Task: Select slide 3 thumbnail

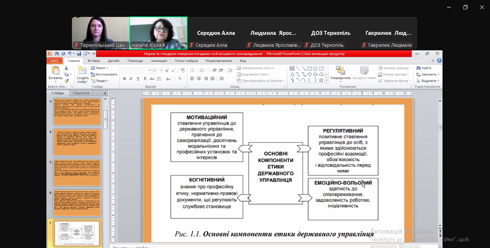Action: 77,111
